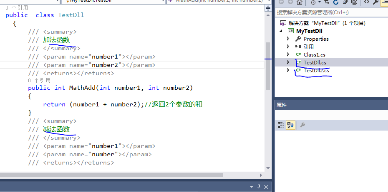Expand the Properties node
This screenshot has width=388, height=192.
(x=288, y=39)
